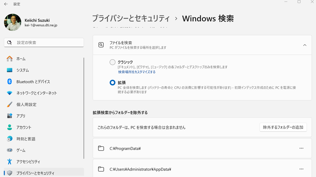Click the Bluetooth icon in sidebar
The width and height of the screenshot is (316, 177).
[x=10, y=81]
